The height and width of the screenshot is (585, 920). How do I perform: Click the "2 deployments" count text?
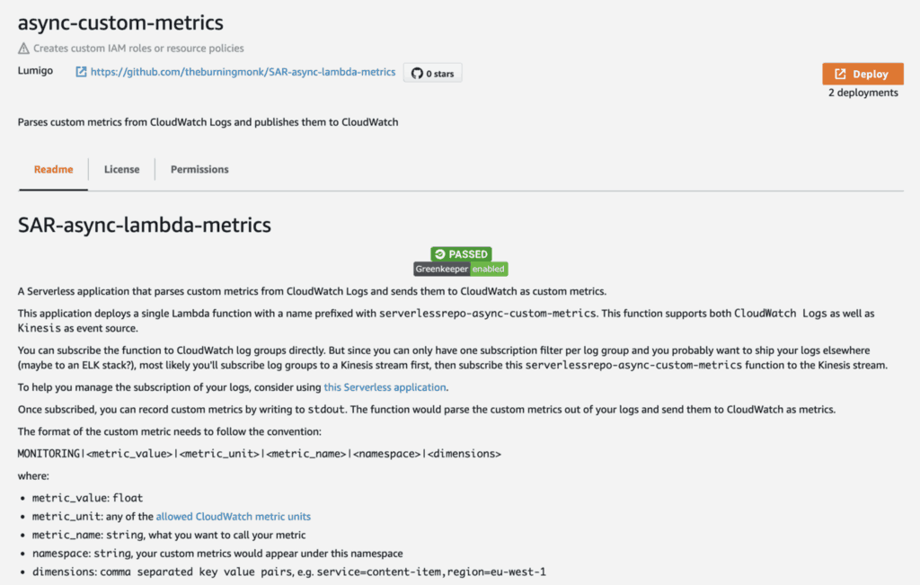coord(862,93)
